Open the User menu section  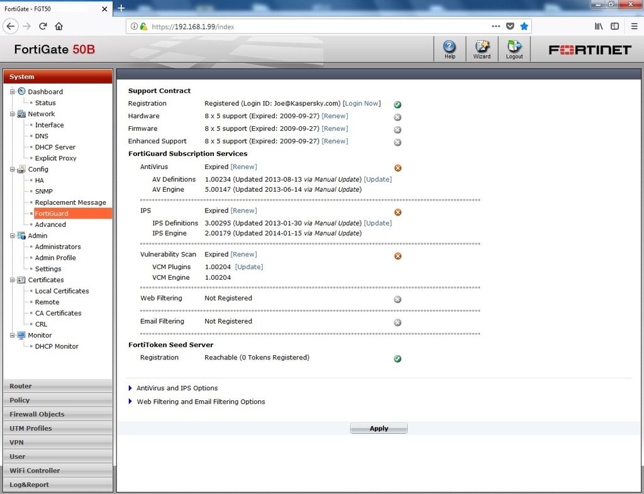pyautogui.click(x=58, y=456)
